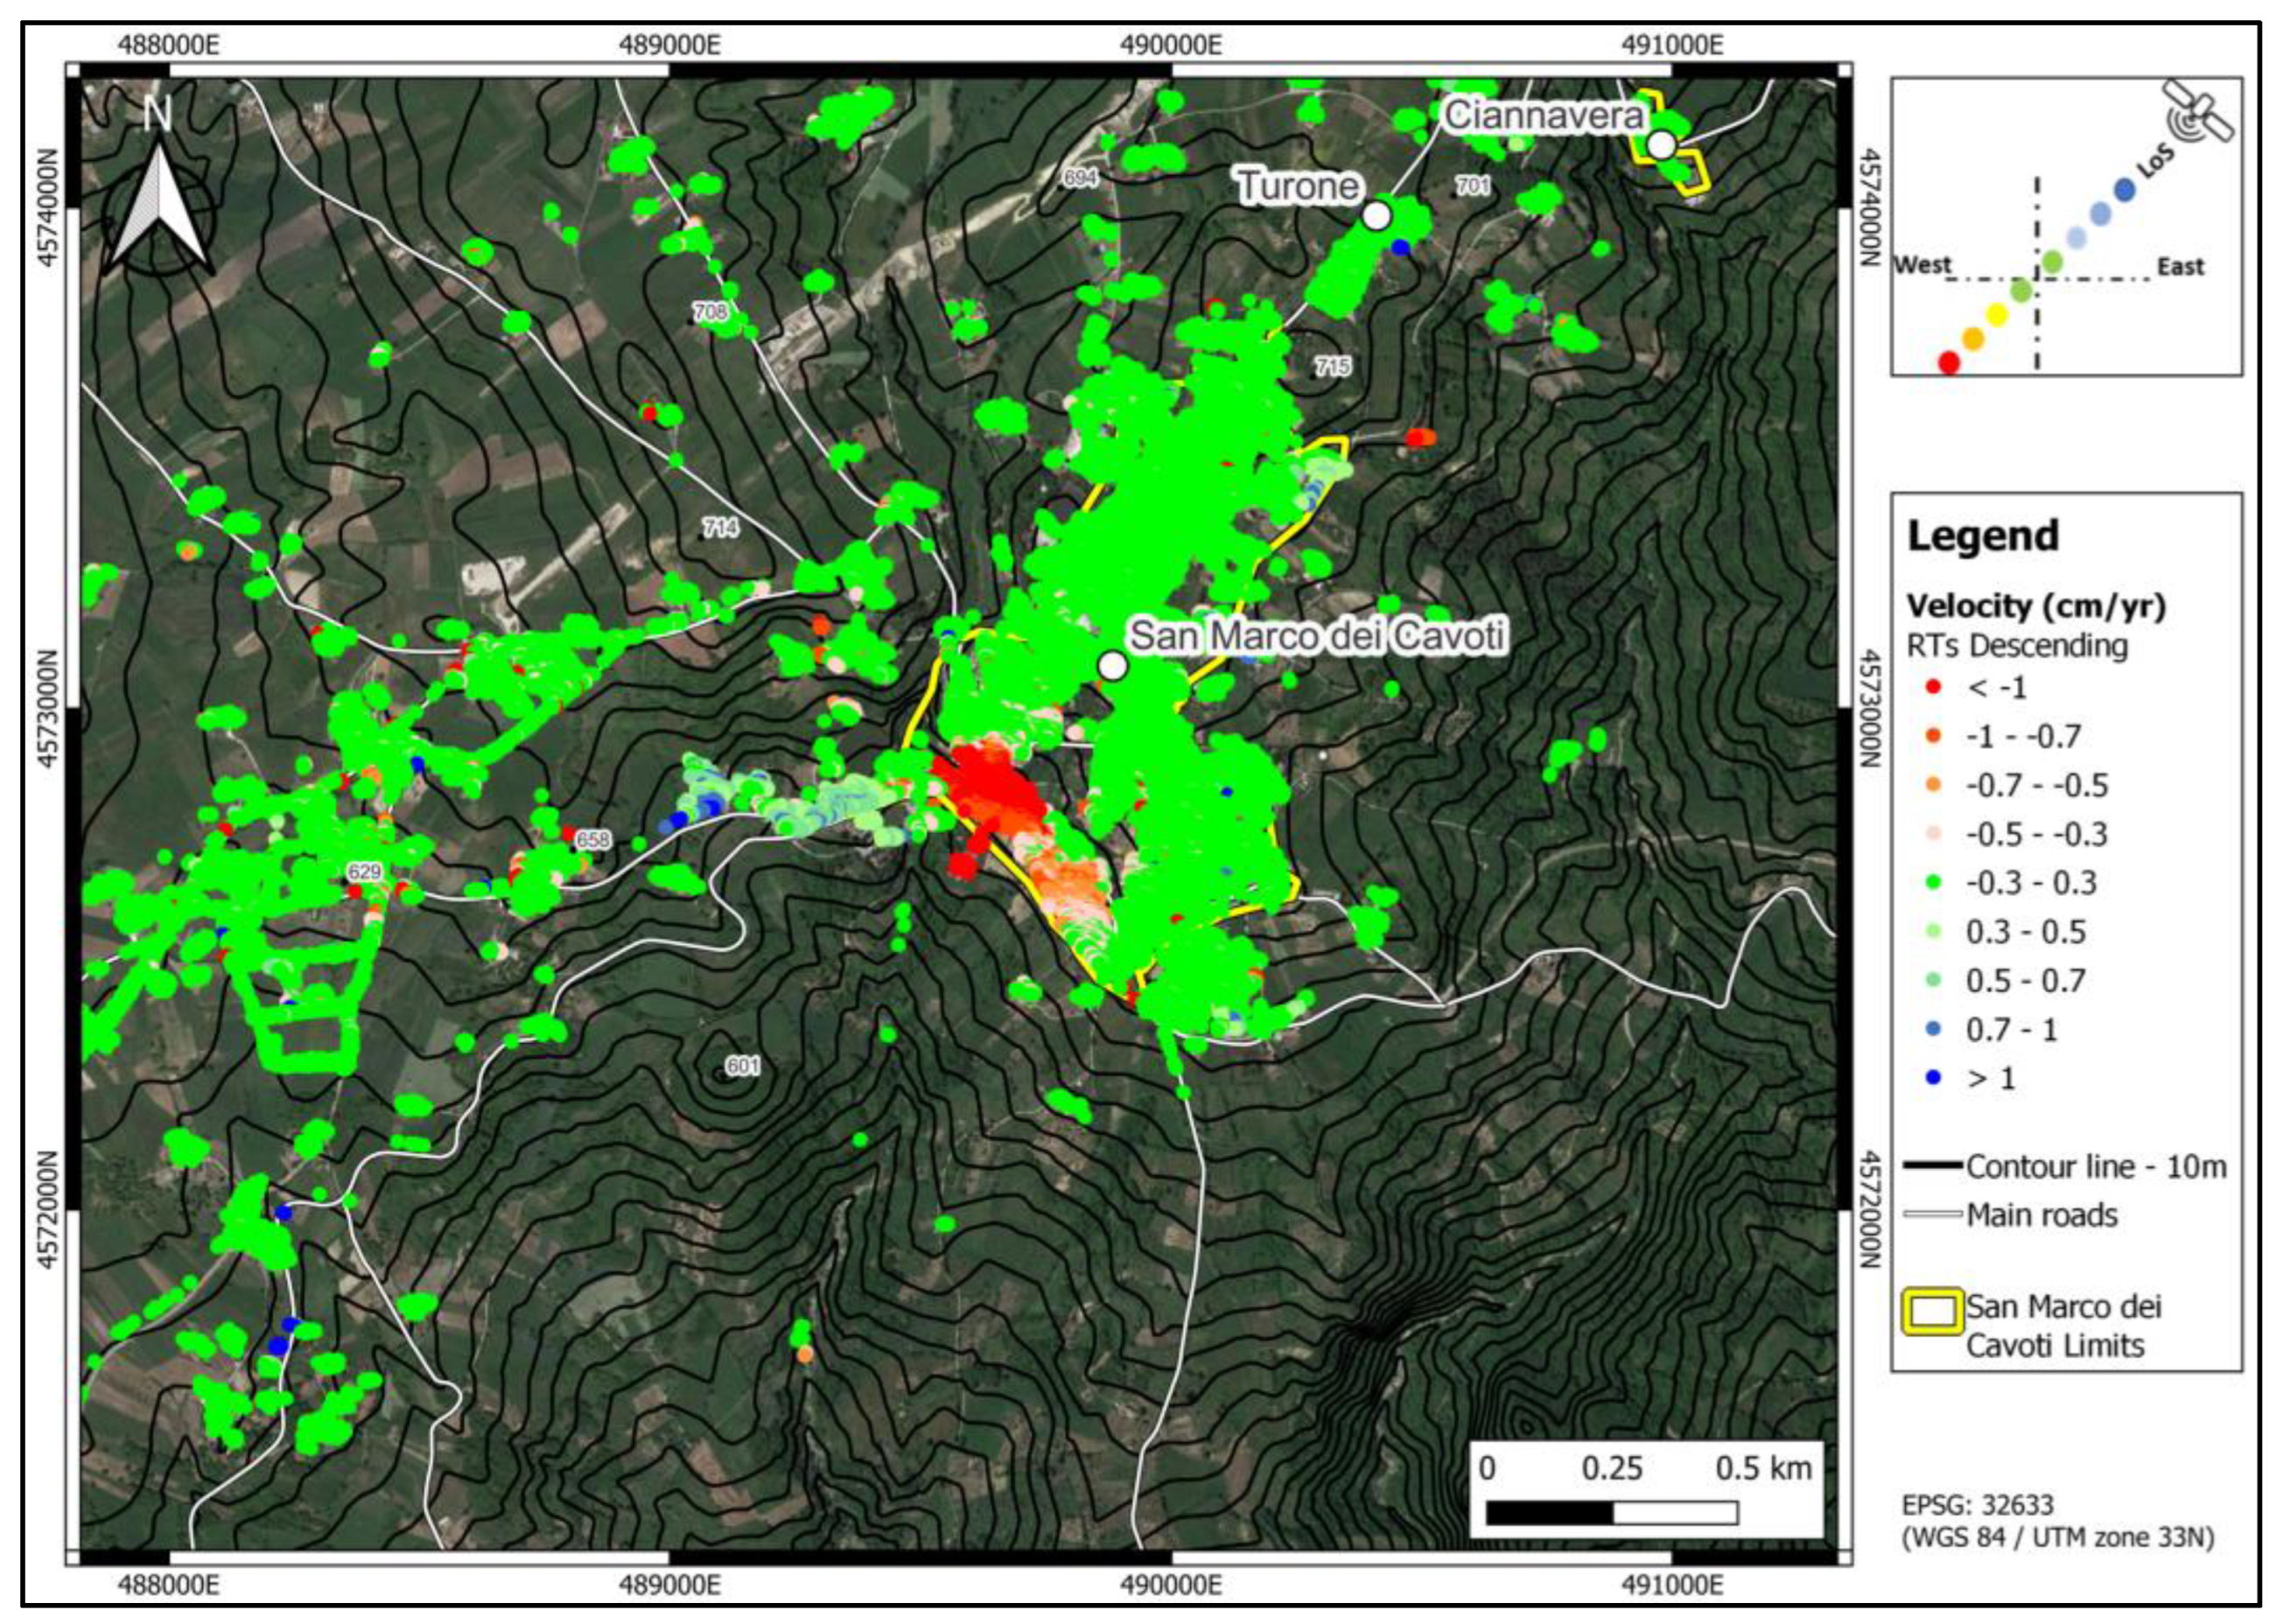Click the contour line symbol in legend
The height and width of the screenshot is (1624, 2276).
click(1932, 1166)
